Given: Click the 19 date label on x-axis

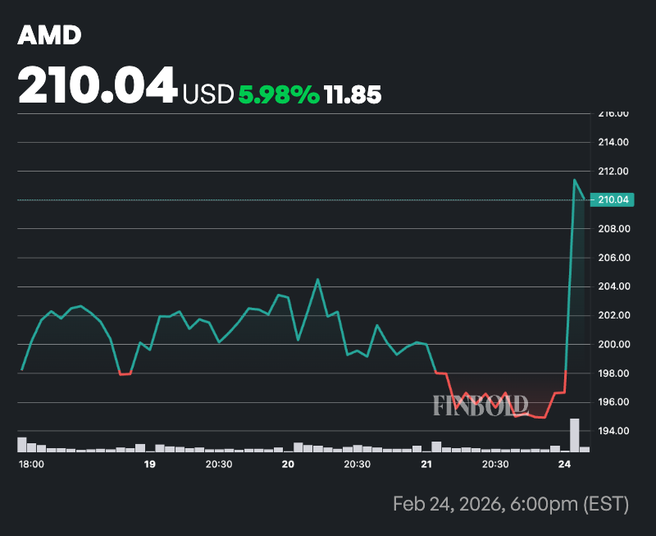Looking at the screenshot, I should pyautogui.click(x=149, y=463).
